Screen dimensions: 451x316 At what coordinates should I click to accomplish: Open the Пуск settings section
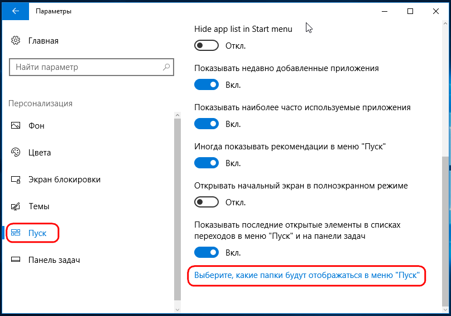pos(37,233)
